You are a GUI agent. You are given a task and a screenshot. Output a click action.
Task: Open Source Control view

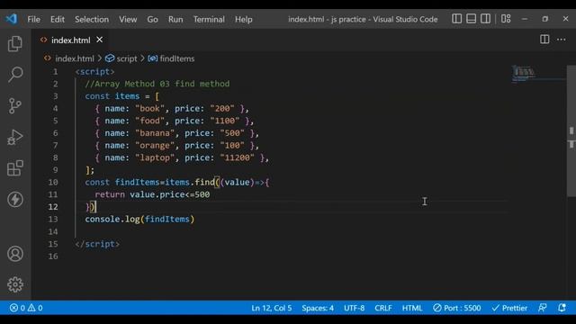[x=15, y=106]
